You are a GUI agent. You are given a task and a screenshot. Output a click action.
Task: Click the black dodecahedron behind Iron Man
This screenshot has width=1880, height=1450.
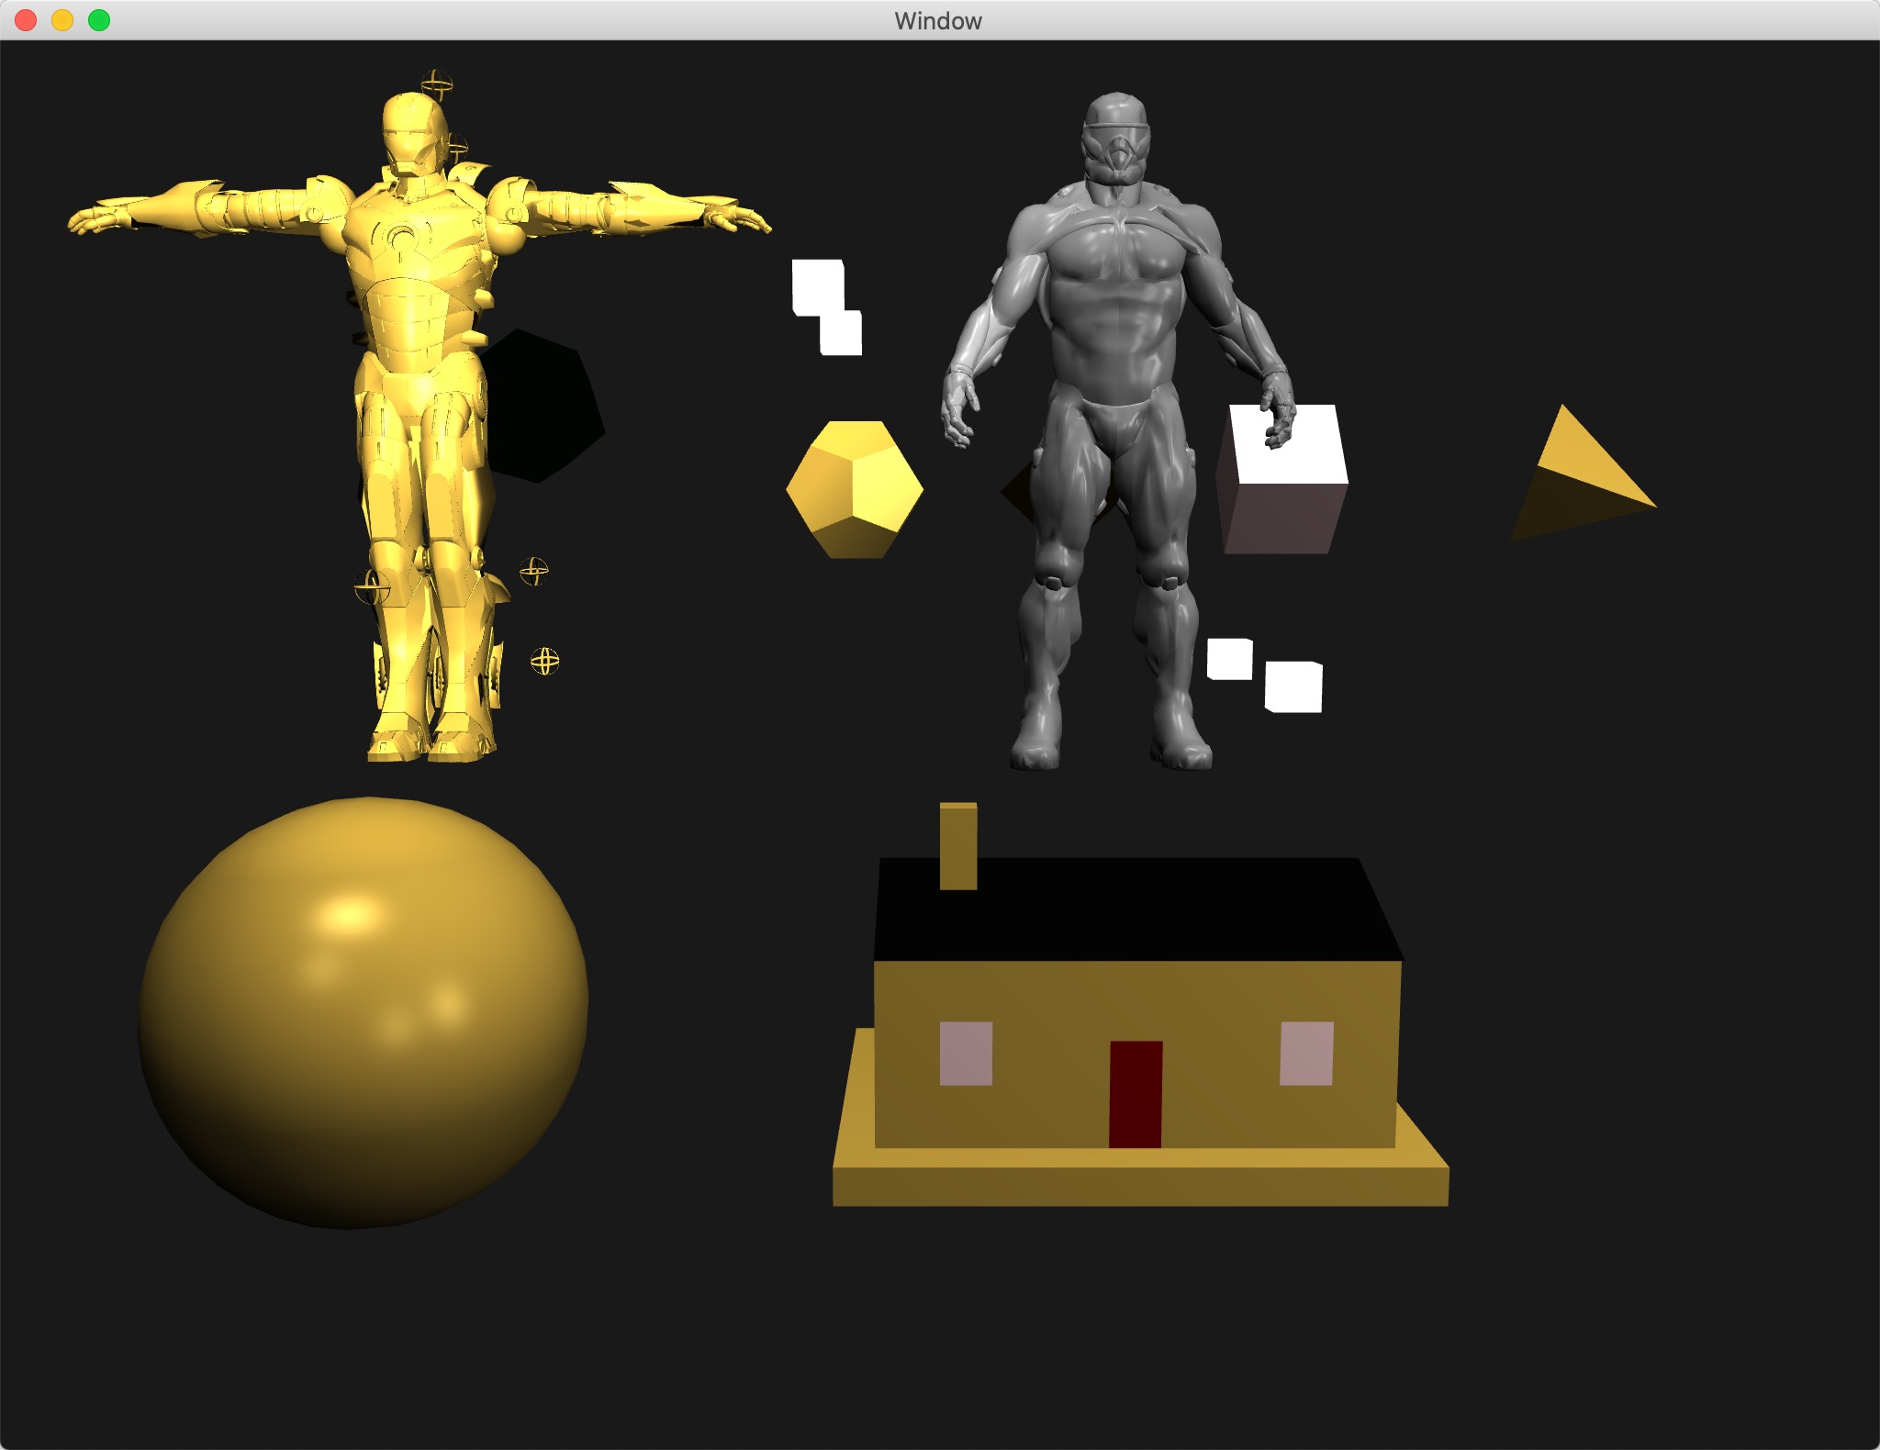[546, 408]
